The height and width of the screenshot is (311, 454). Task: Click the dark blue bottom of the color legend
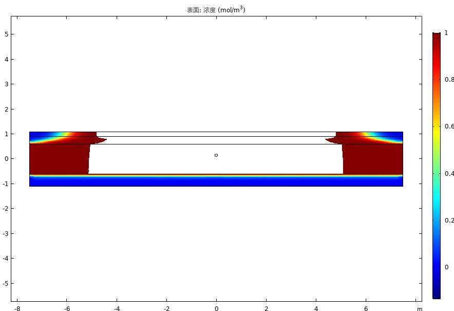pyautogui.click(x=436, y=294)
